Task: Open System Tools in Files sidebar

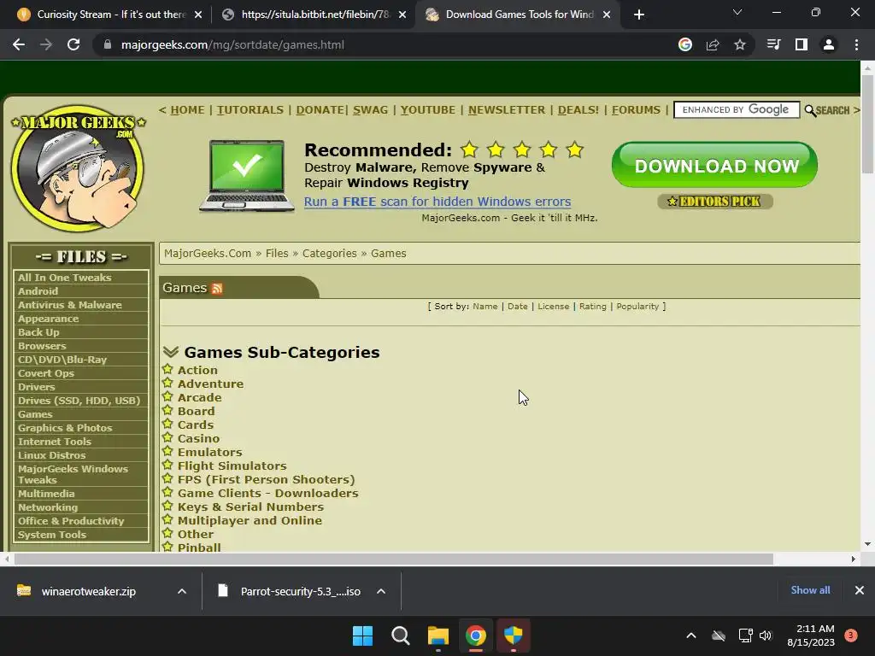Action: point(52,535)
